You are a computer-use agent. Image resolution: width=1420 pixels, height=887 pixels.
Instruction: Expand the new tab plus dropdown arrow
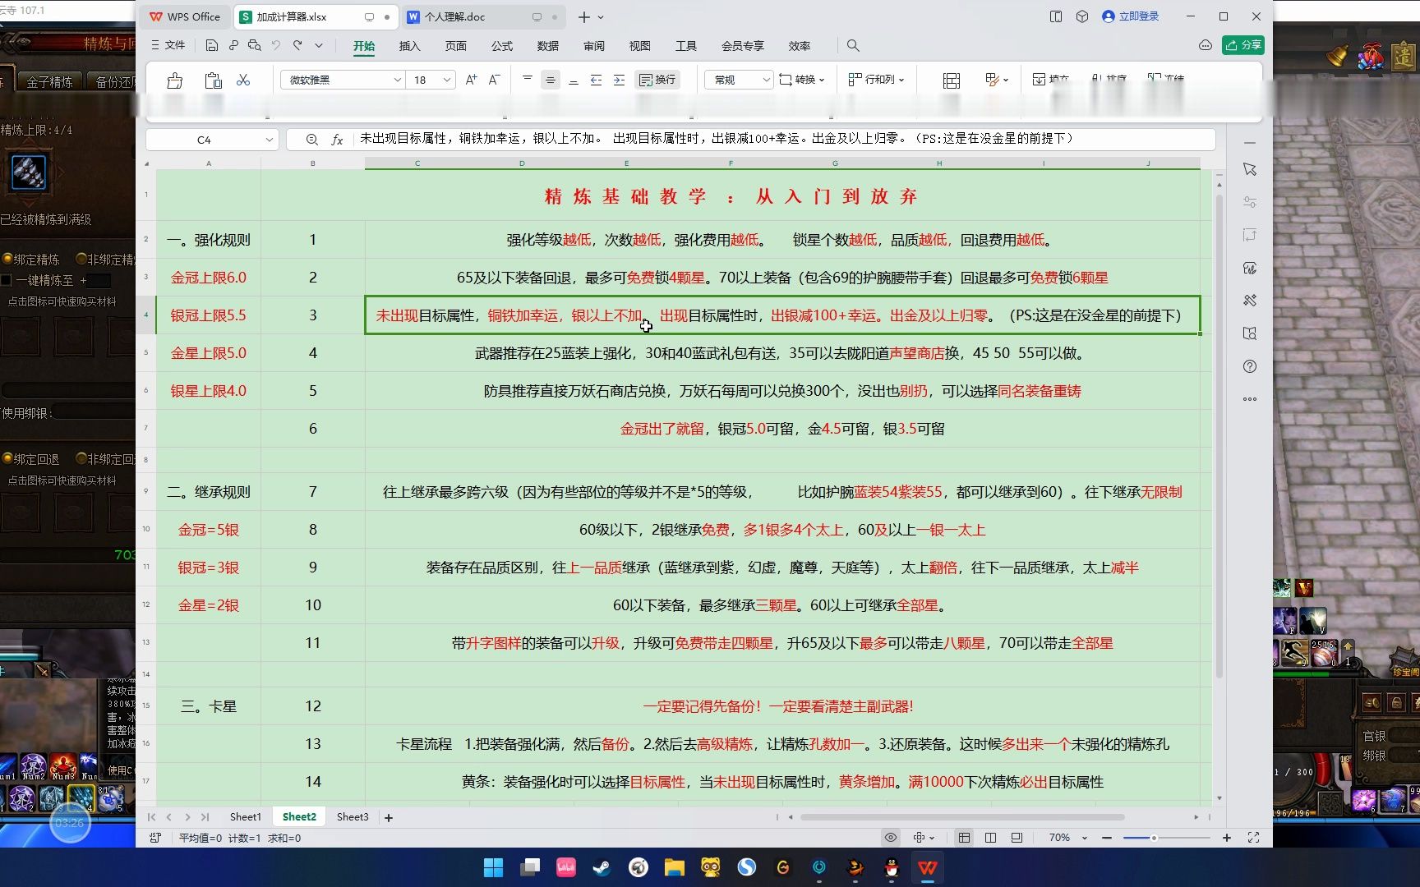[x=601, y=17]
